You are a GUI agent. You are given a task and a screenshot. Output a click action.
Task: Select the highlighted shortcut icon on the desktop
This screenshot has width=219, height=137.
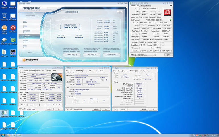pyautogui.click(x=4, y=113)
